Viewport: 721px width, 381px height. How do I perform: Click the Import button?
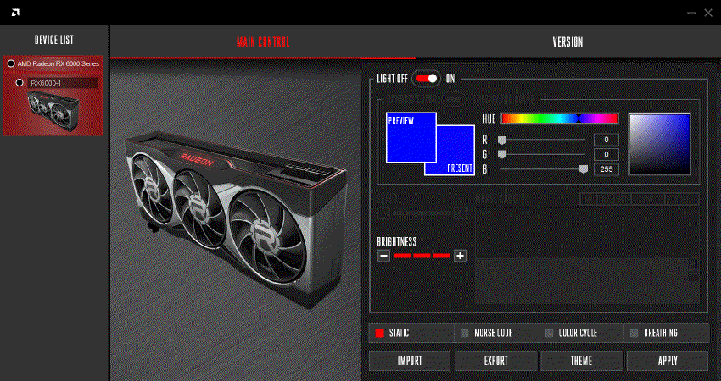click(410, 361)
